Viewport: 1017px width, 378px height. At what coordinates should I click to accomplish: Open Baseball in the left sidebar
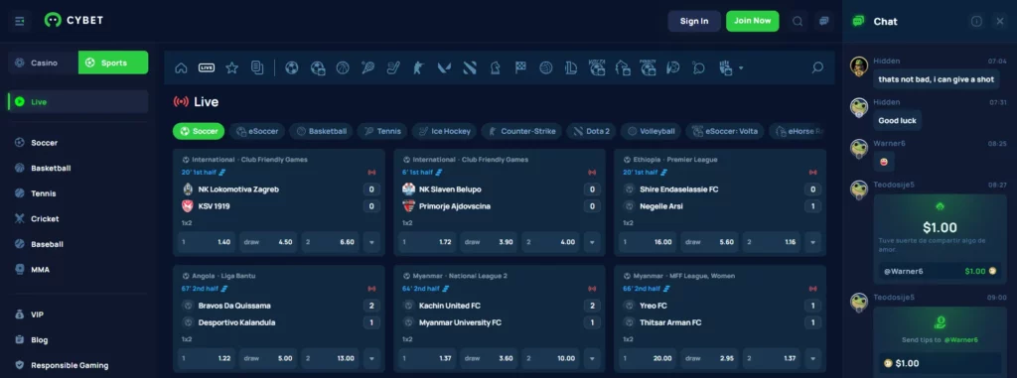[78, 244]
